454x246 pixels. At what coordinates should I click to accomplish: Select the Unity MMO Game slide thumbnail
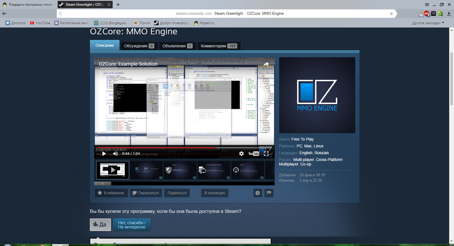click(x=146, y=170)
